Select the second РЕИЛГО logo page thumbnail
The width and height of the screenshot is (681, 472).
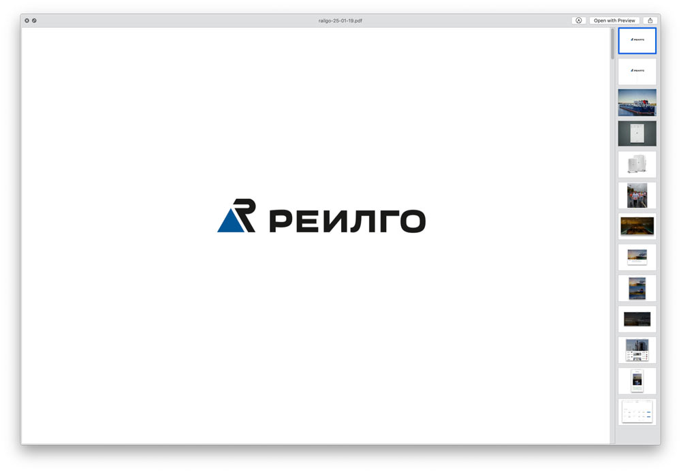click(x=636, y=71)
